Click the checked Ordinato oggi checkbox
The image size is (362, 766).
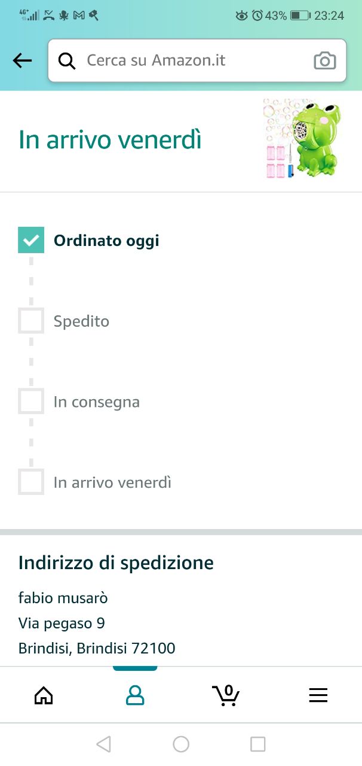(31, 241)
